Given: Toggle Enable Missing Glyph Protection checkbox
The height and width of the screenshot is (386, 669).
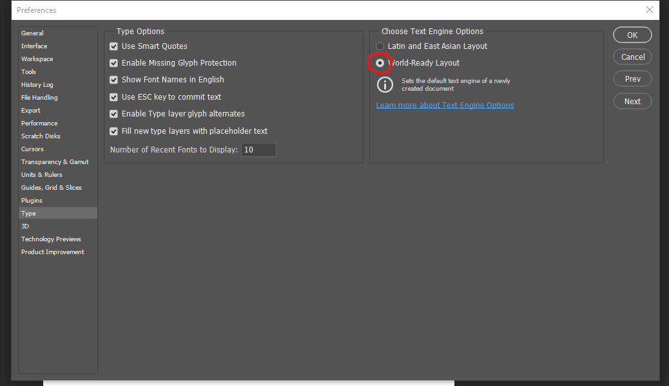Looking at the screenshot, I should (113, 63).
